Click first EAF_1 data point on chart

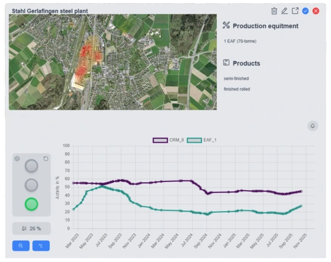click(74, 210)
